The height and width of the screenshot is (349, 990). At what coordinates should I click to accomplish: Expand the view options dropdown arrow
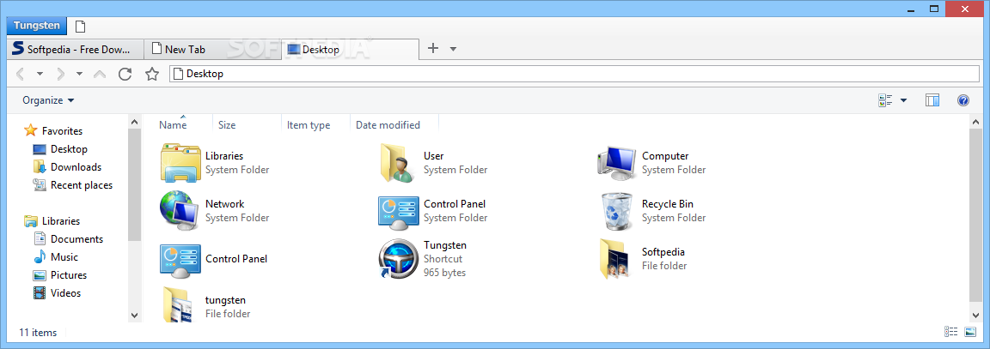[903, 100]
